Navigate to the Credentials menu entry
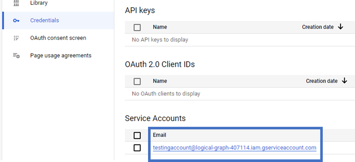 pyautogui.click(x=44, y=20)
